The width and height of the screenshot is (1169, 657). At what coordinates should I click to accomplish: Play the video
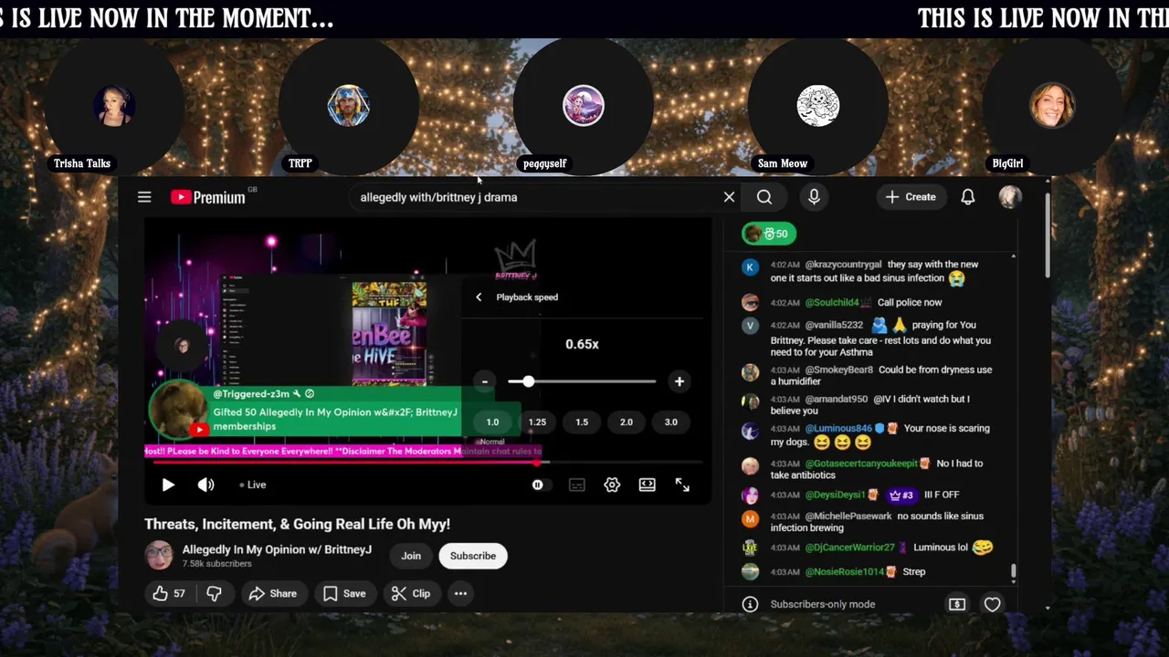click(168, 485)
